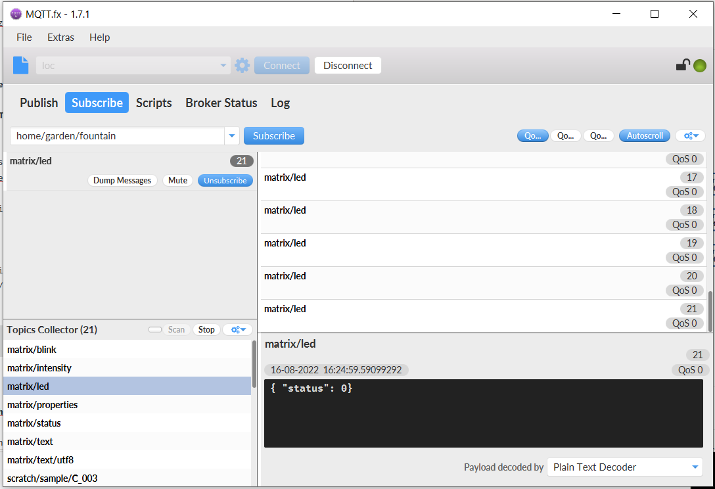Switch to the Broker Status tab
The height and width of the screenshot is (489, 715).
pyautogui.click(x=221, y=103)
